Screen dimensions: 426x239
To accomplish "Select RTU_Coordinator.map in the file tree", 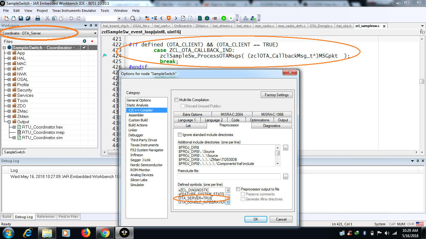I will click(x=43, y=133).
